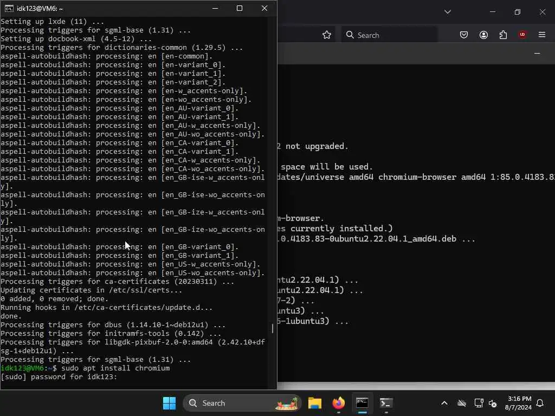555x416 pixels.
Task: Click the Firefox Search box
Action: click(x=389, y=35)
